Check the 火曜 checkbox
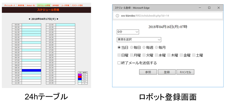The image size is (226, 104). click(144, 55)
